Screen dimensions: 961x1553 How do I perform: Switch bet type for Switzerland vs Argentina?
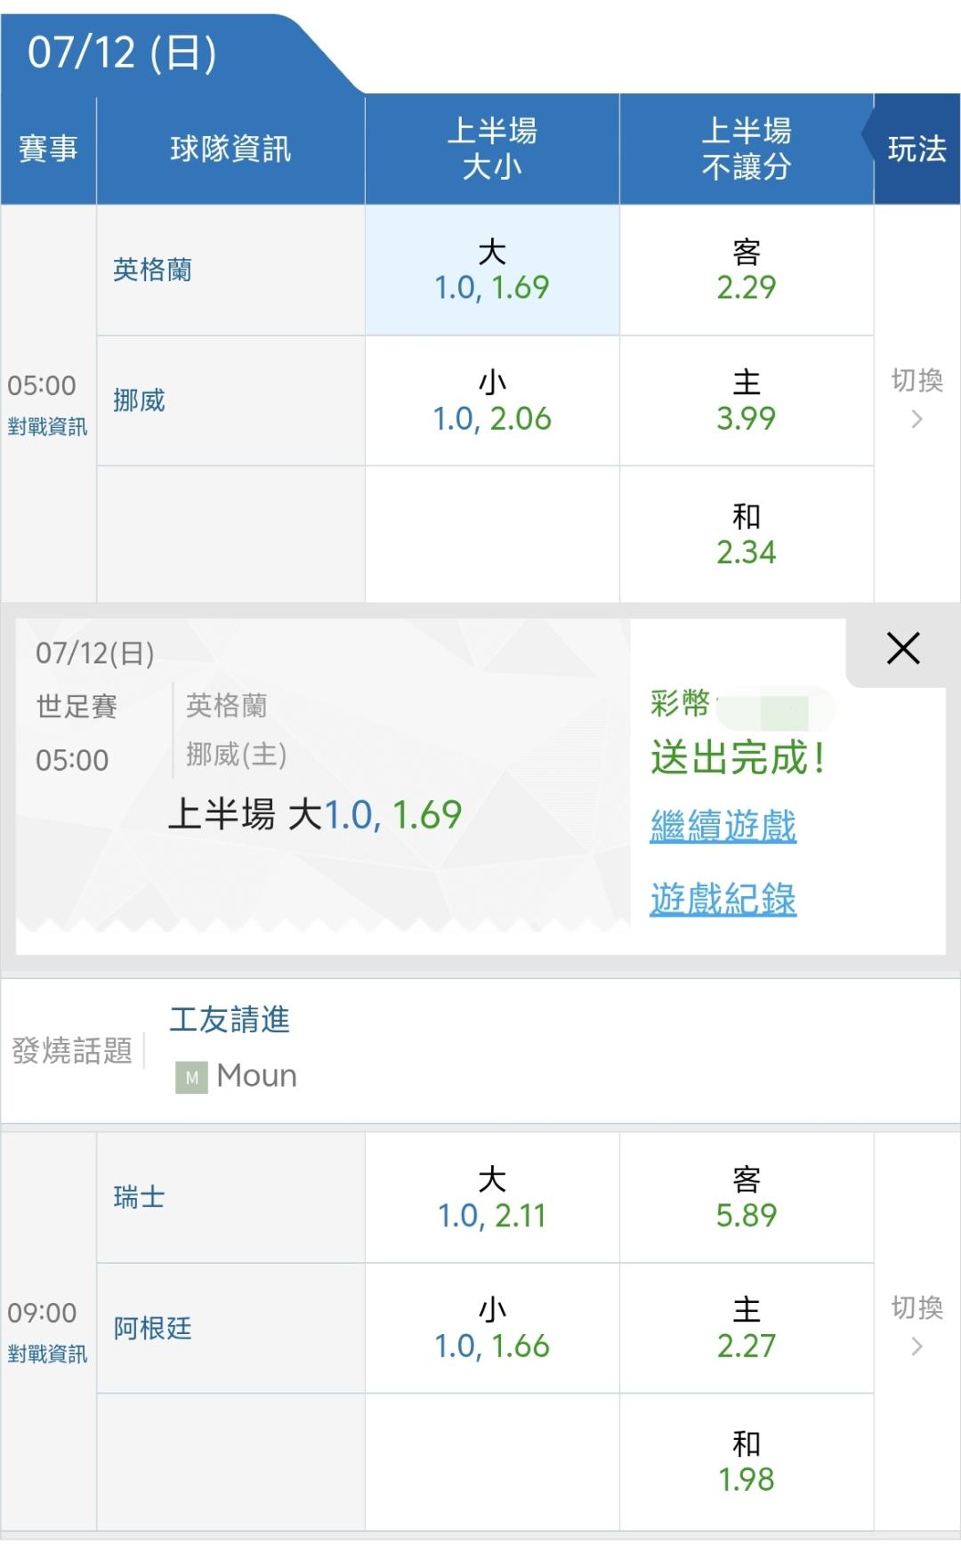coord(917,1326)
